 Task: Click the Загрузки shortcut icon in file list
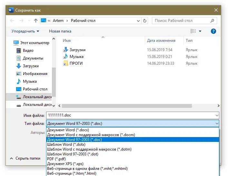[x=65, y=50]
